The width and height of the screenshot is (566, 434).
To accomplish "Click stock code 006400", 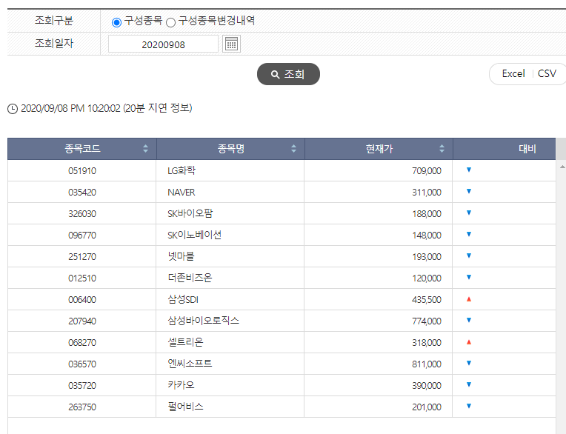I will coord(82,299).
